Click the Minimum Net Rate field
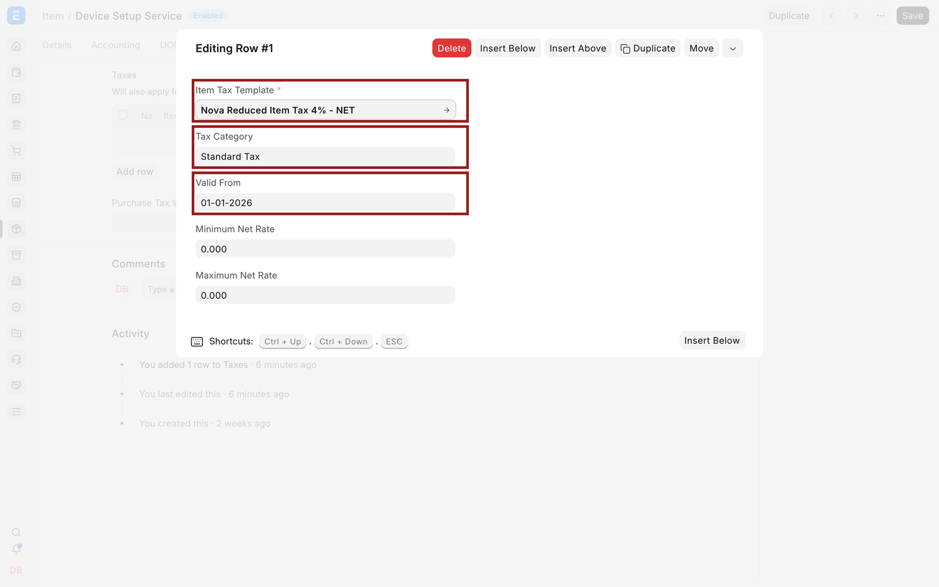 click(x=325, y=249)
